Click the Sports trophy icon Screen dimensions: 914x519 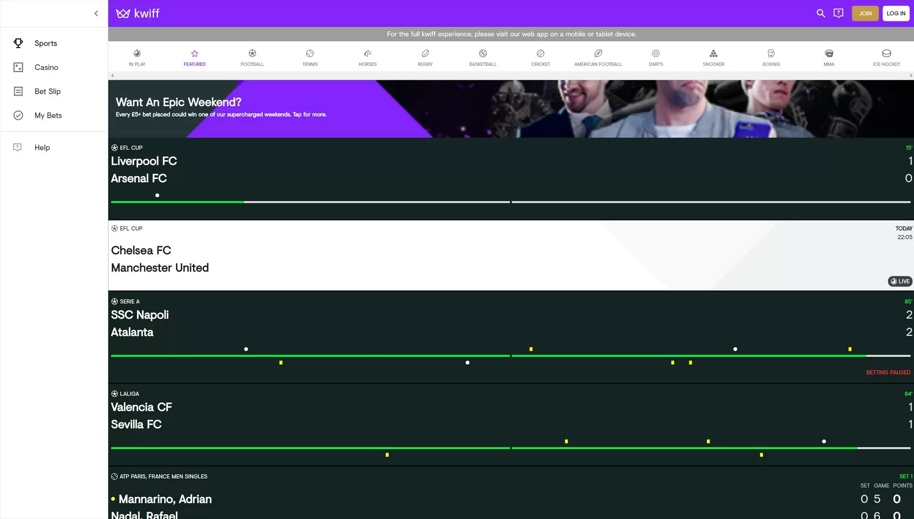(x=18, y=43)
